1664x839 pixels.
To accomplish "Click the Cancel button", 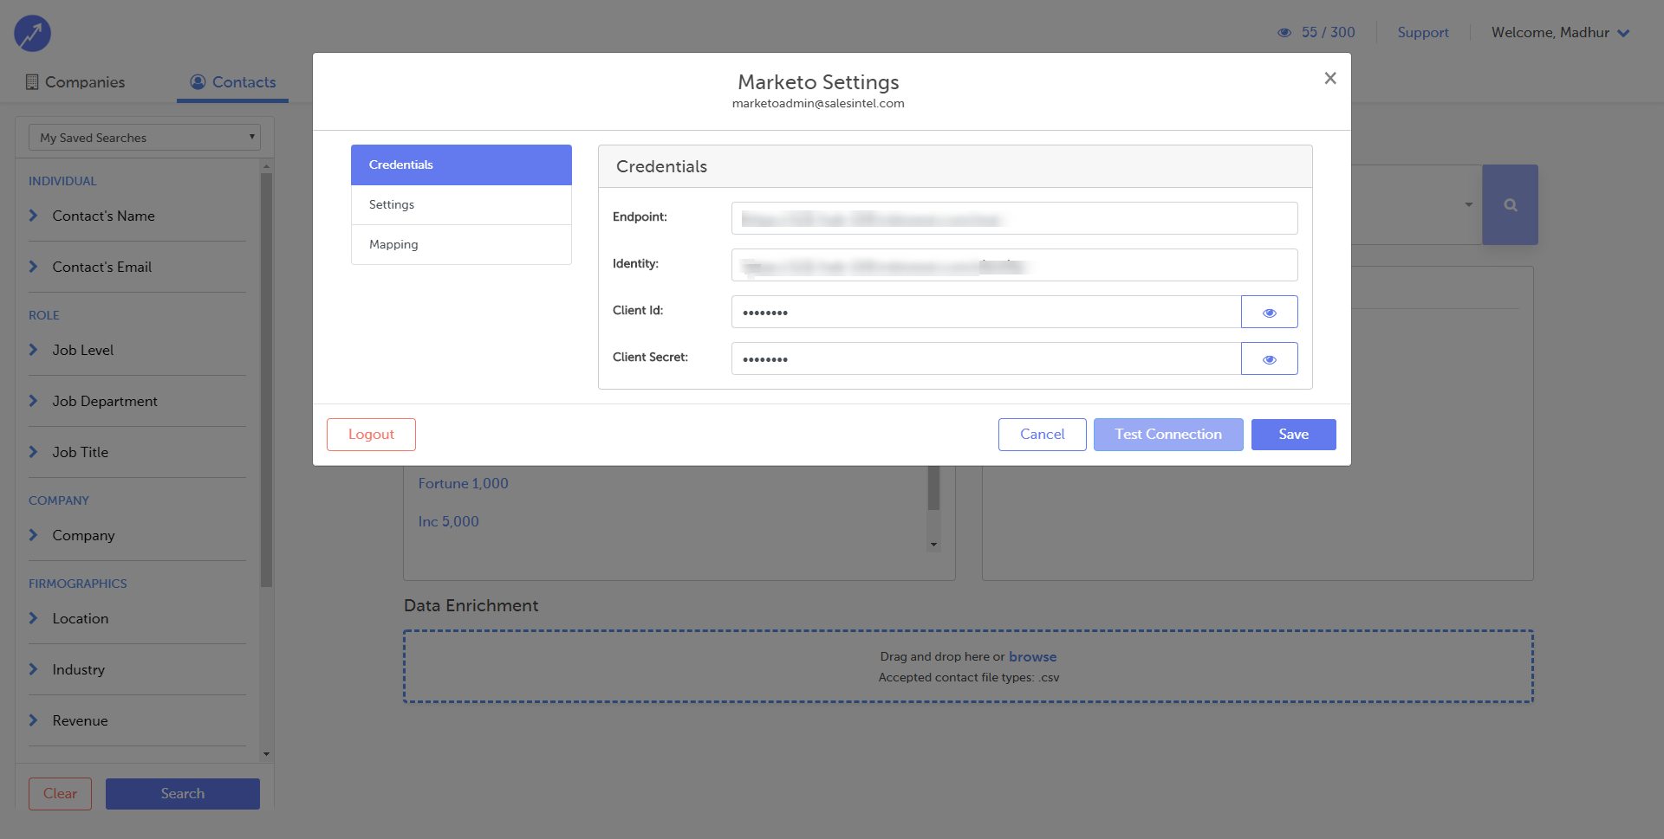I will point(1042,435).
